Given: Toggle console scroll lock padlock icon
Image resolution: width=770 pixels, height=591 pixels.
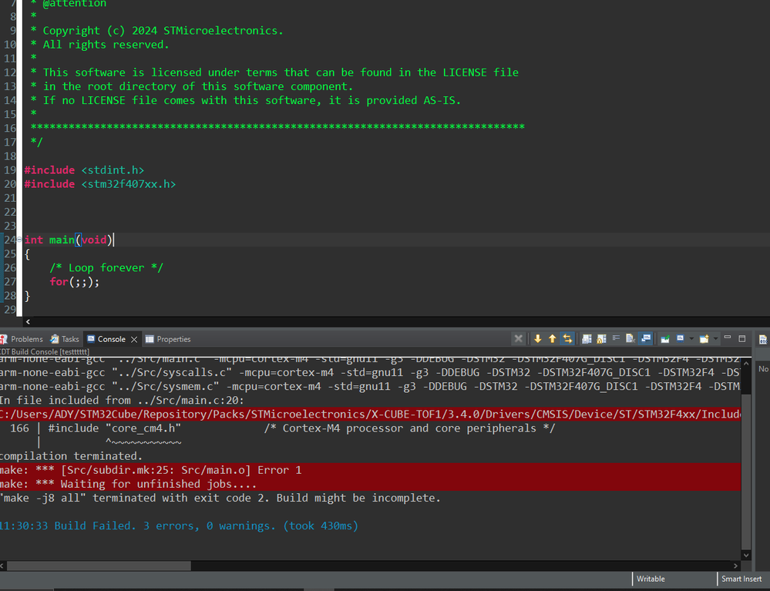Looking at the screenshot, I should click(x=601, y=339).
